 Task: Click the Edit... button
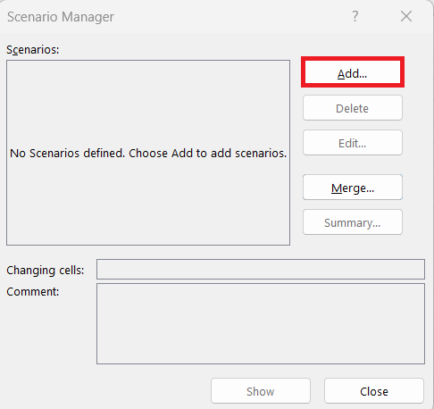pyautogui.click(x=353, y=143)
